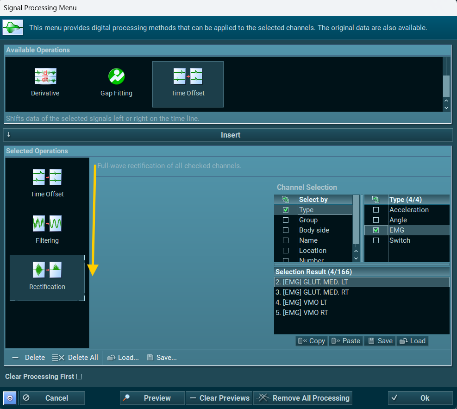Image resolution: width=457 pixels, height=409 pixels.
Task: Click Delete All operations
Action: click(75, 358)
